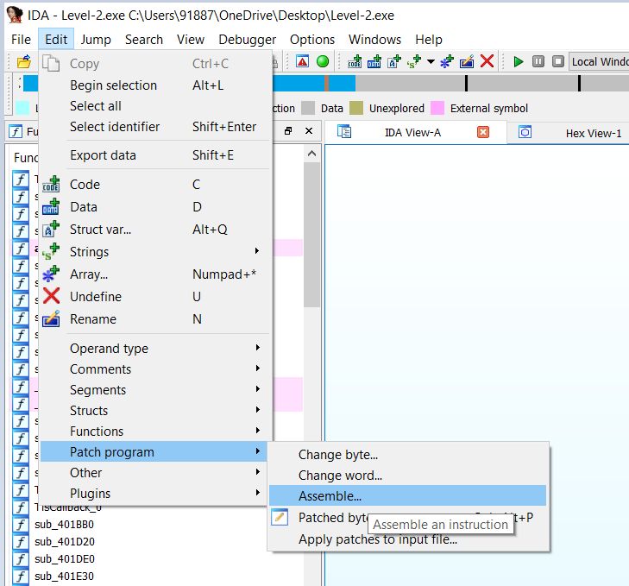Open the Jump menu
Viewport: 629px width, 586px height.
pos(96,40)
